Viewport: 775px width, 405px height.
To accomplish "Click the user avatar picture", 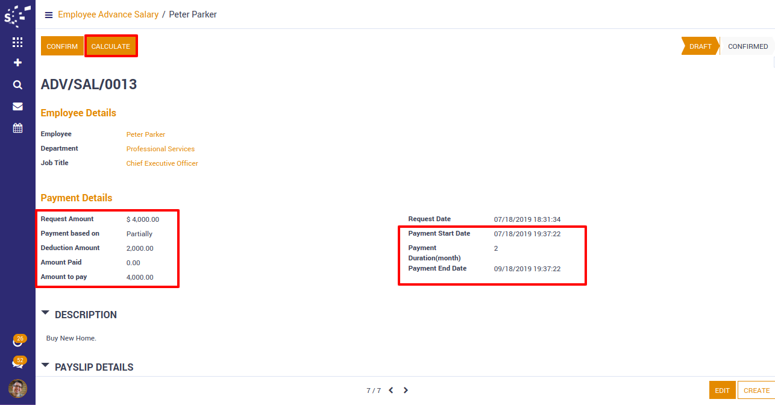I will [17, 389].
